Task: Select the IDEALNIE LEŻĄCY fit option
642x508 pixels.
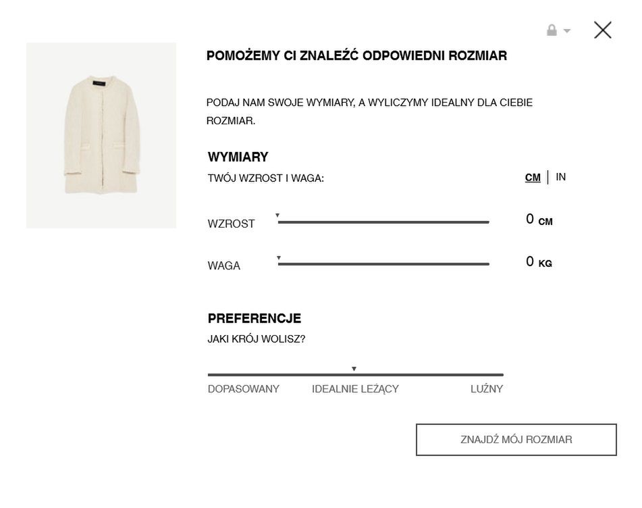Action: (x=355, y=389)
